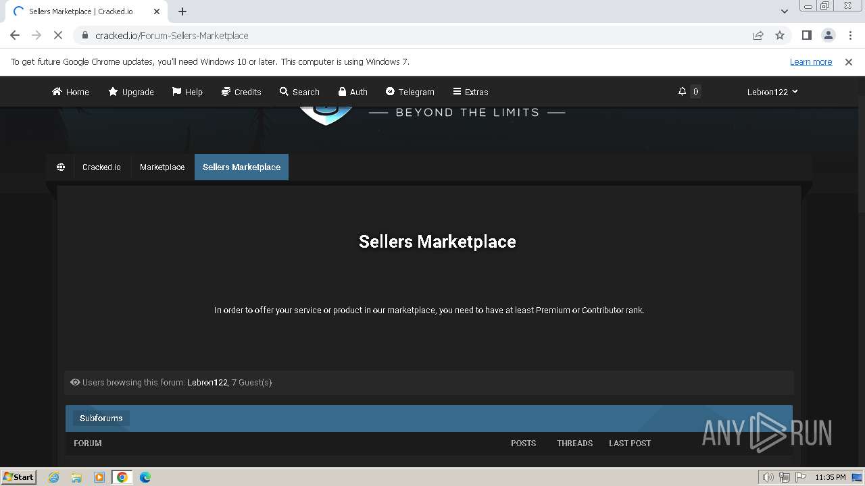Click the notification count badge
This screenshot has width=865, height=486.
coord(695,92)
